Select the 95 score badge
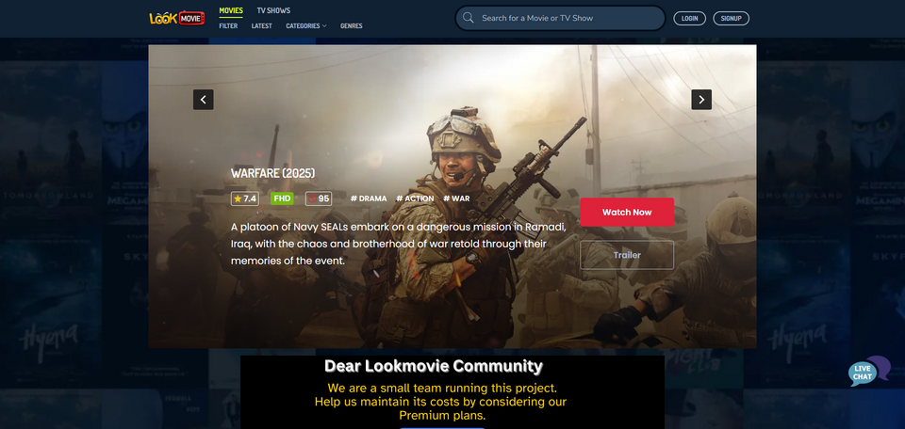 (x=319, y=199)
